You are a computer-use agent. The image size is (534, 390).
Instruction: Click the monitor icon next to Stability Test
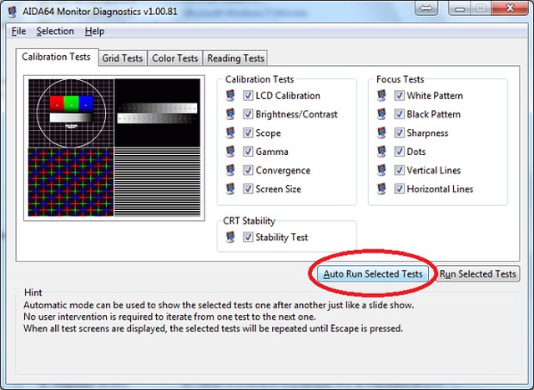coord(229,237)
